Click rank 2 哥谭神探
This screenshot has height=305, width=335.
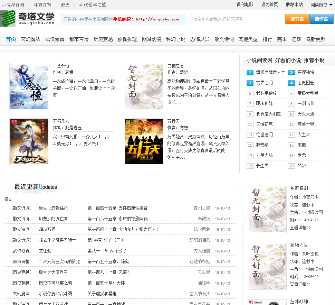(x=306, y=72)
